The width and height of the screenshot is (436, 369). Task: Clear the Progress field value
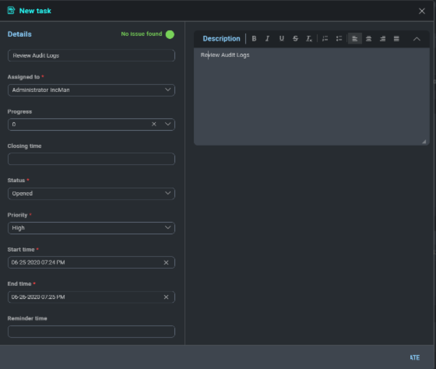[154, 124]
